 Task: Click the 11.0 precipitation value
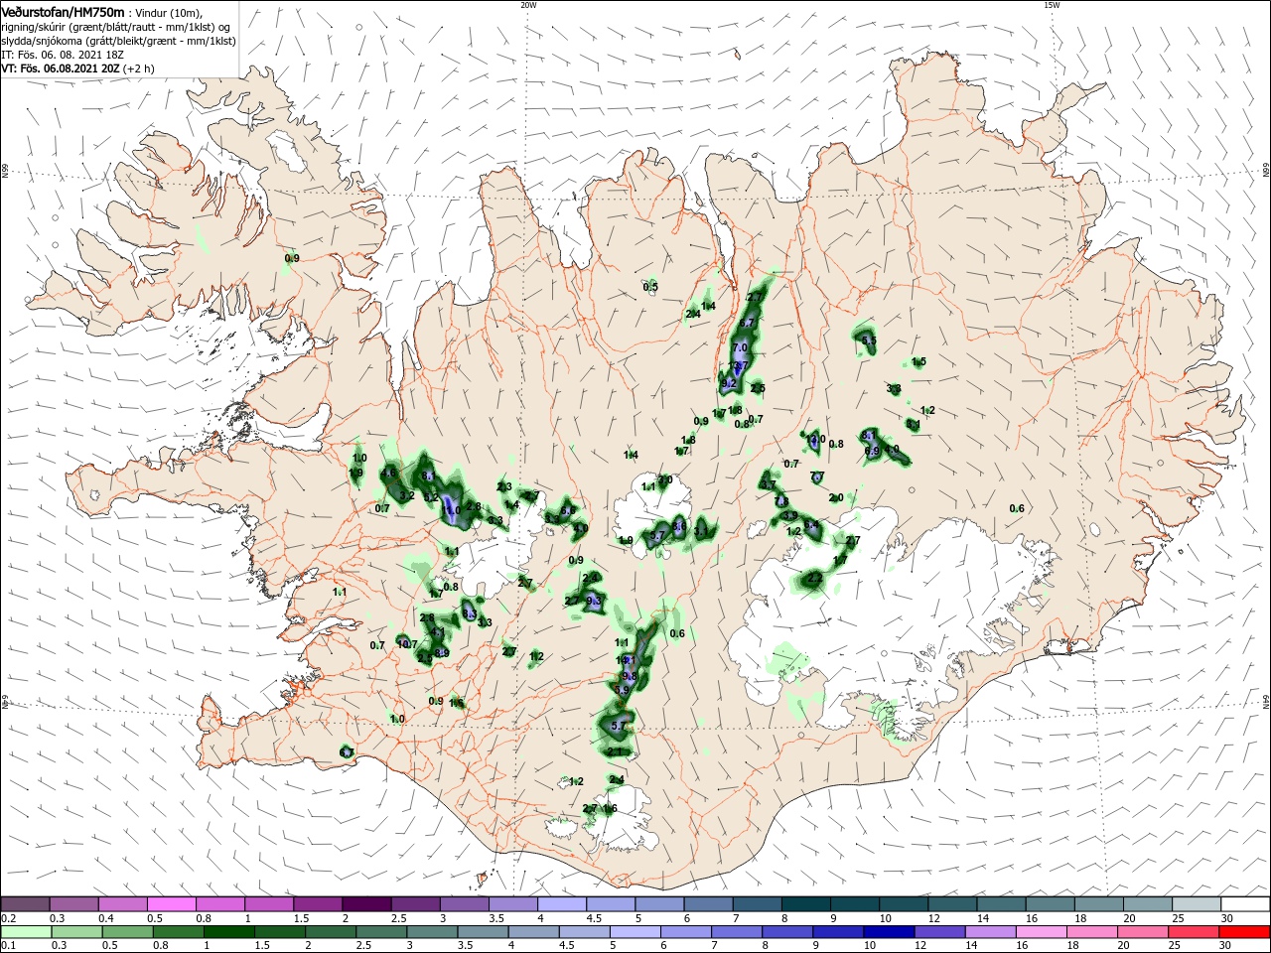tap(453, 510)
